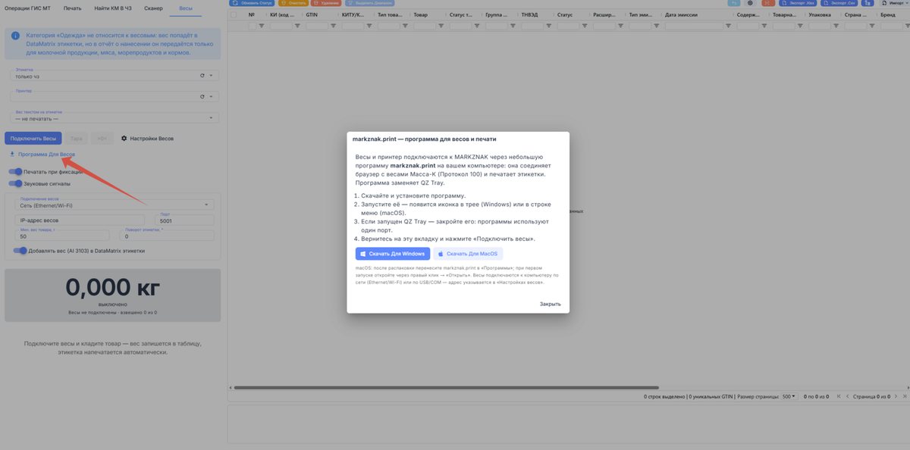Open the filter icon under the Статус column
Screen dimensions: 910x450
(585, 26)
